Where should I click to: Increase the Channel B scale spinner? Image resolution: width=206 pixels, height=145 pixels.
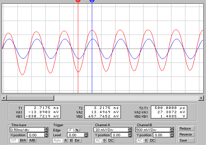(x=172, y=129)
